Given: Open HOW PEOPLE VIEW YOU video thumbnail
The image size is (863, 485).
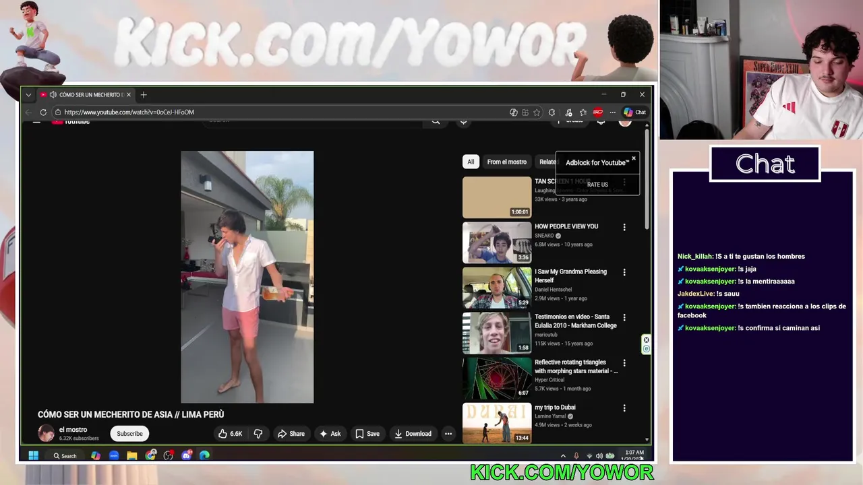Looking at the screenshot, I should (497, 243).
